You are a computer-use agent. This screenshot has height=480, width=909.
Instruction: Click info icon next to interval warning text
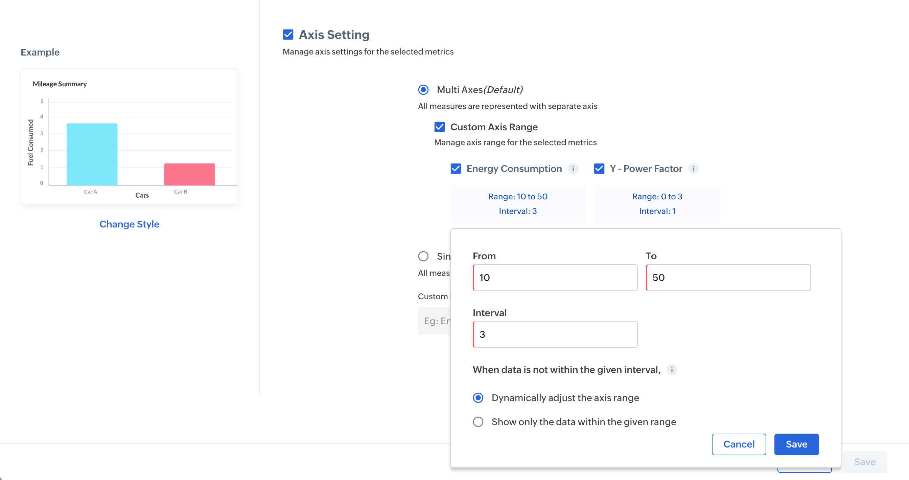click(x=672, y=370)
